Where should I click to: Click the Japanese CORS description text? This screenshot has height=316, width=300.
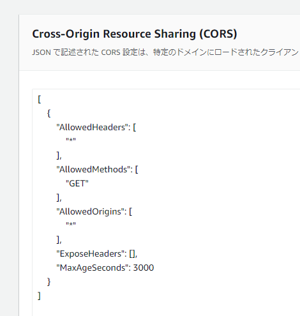click(165, 52)
